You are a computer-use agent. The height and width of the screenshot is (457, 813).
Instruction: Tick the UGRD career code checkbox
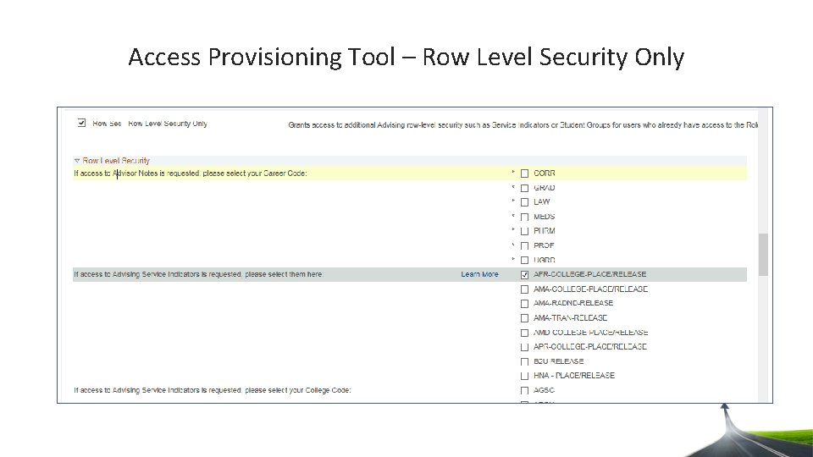tap(525, 260)
